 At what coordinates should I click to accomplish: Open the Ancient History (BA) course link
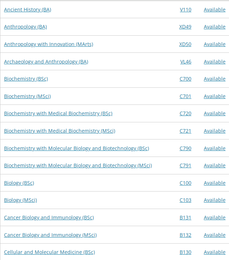coord(28,10)
